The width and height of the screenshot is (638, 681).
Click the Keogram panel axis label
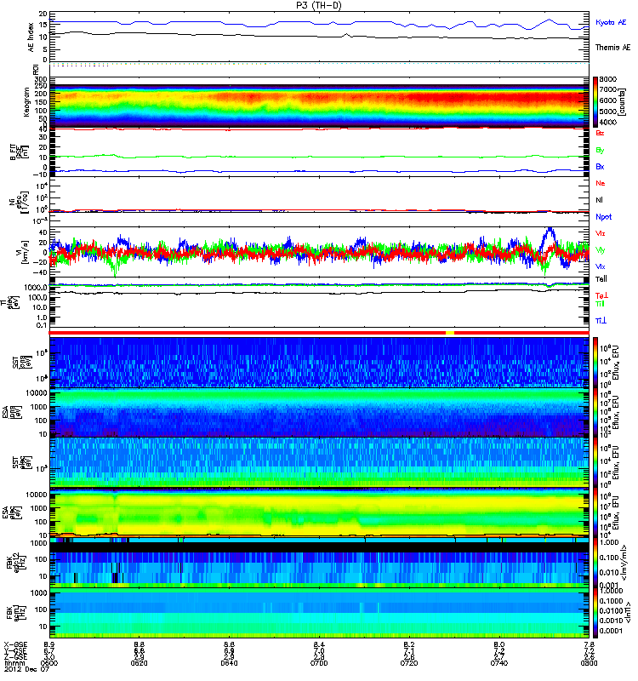(x=26, y=102)
